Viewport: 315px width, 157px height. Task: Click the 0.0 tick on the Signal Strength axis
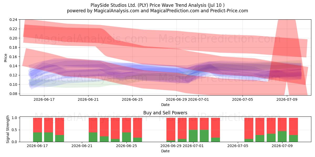point(15,142)
